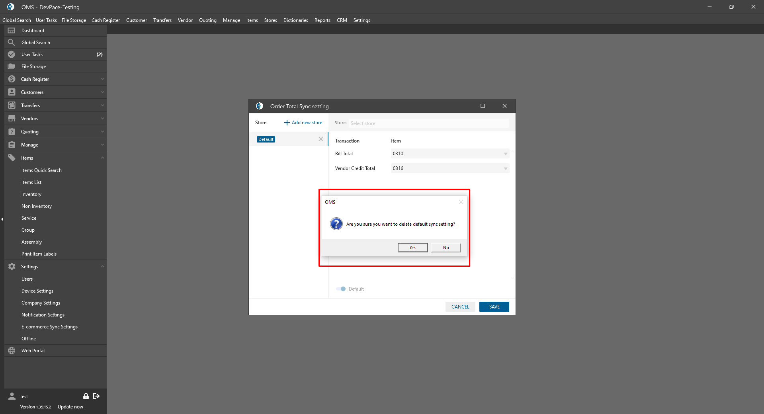Click the Manage clipboard icon
Screen dimensions: 764x414
[x=12, y=145]
